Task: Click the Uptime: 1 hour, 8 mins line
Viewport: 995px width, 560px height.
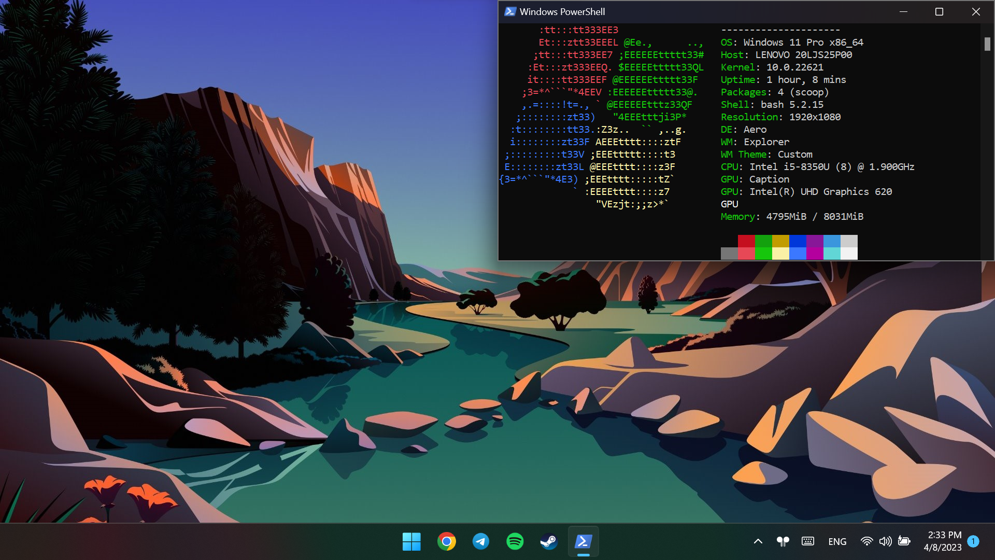Action: coord(783,80)
